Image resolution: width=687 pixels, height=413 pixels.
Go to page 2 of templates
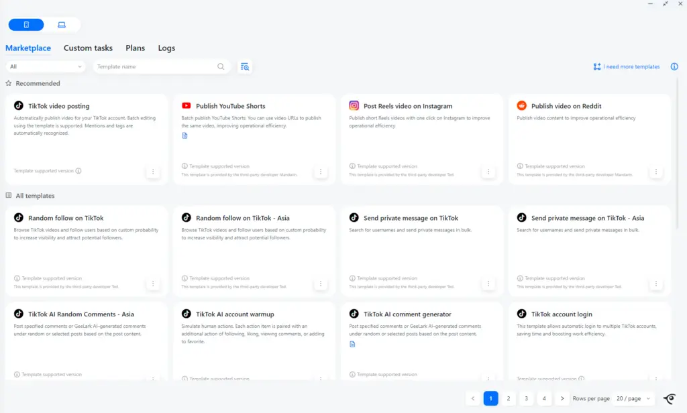(x=509, y=398)
